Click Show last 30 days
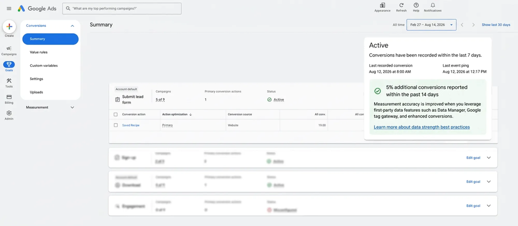 click(x=496, y=25)
